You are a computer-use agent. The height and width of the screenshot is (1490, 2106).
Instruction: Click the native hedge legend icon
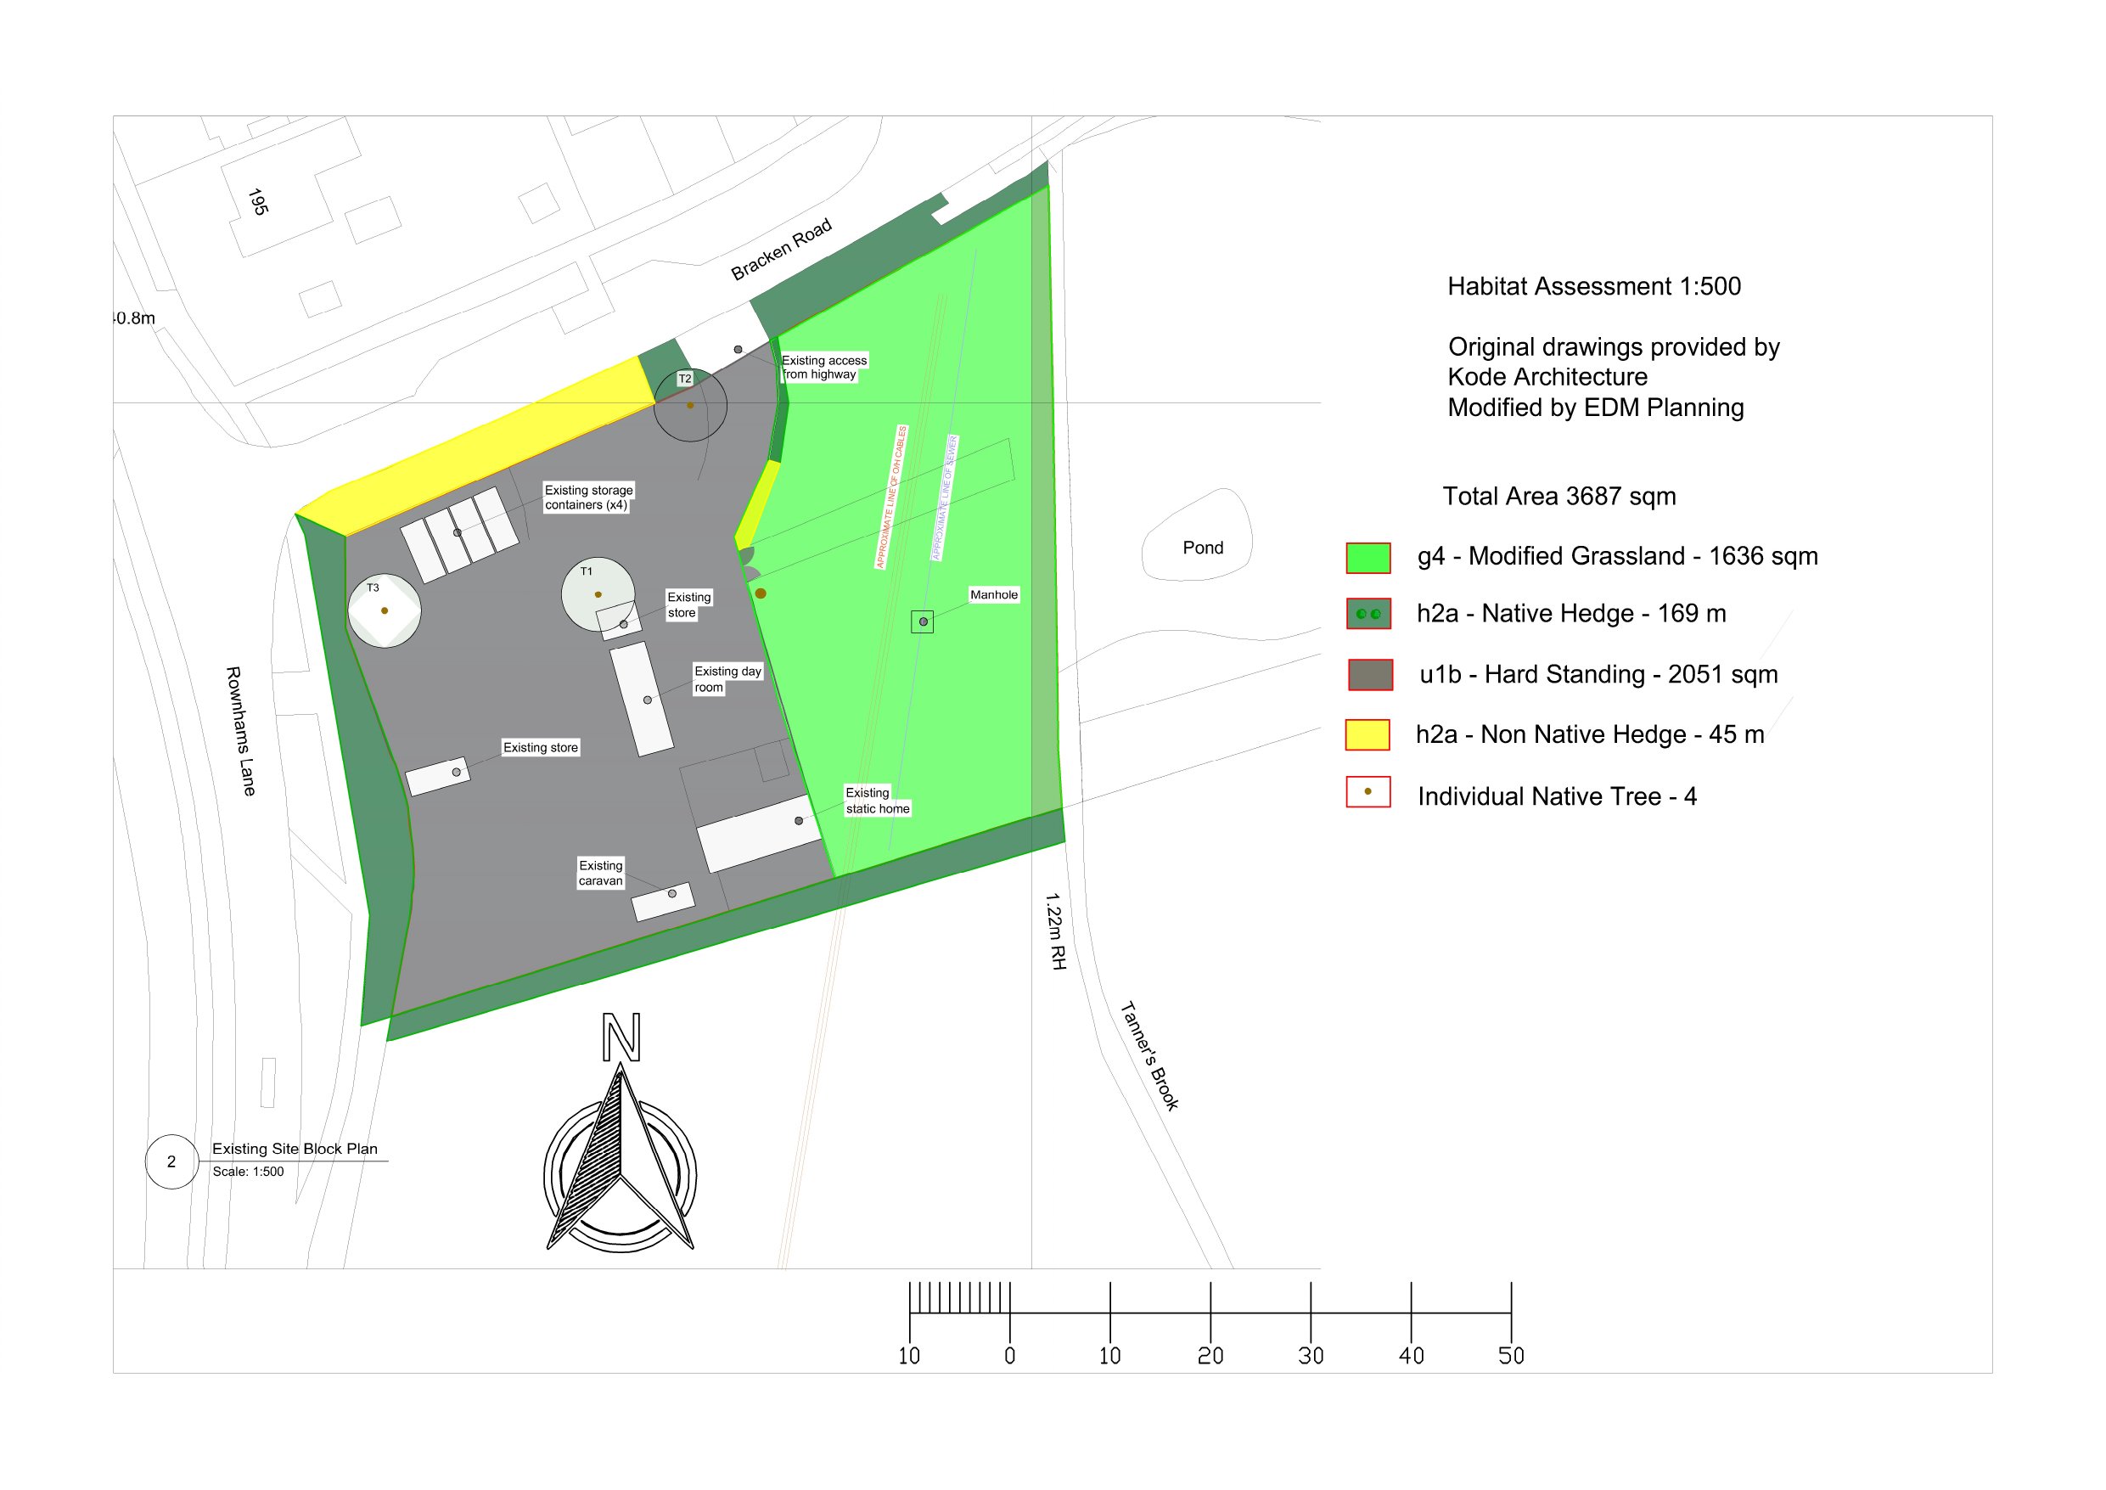pos(1367,614)
